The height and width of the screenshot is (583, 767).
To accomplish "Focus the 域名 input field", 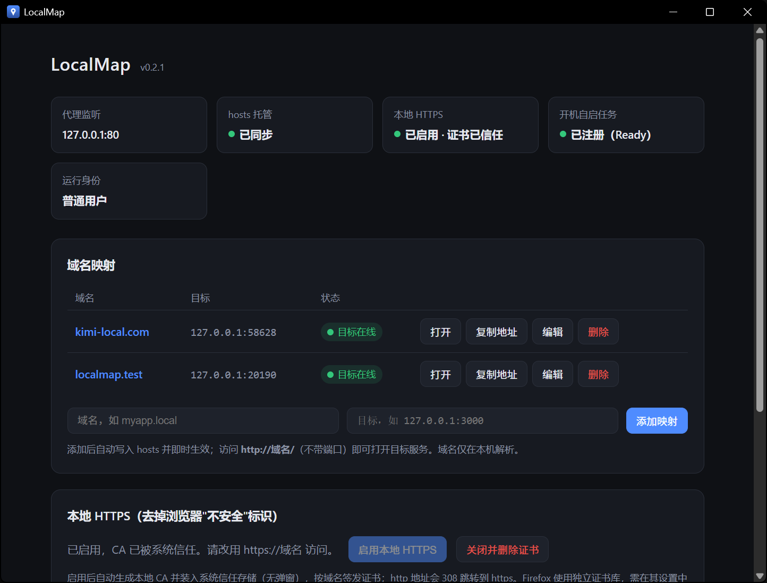I will 203,420.
